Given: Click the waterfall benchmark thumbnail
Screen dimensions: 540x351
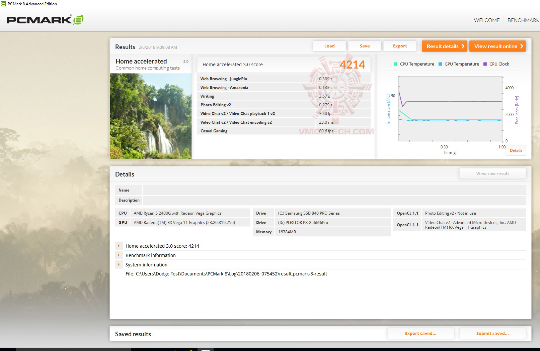Looking at the screenshot, I should click(151, 116).
